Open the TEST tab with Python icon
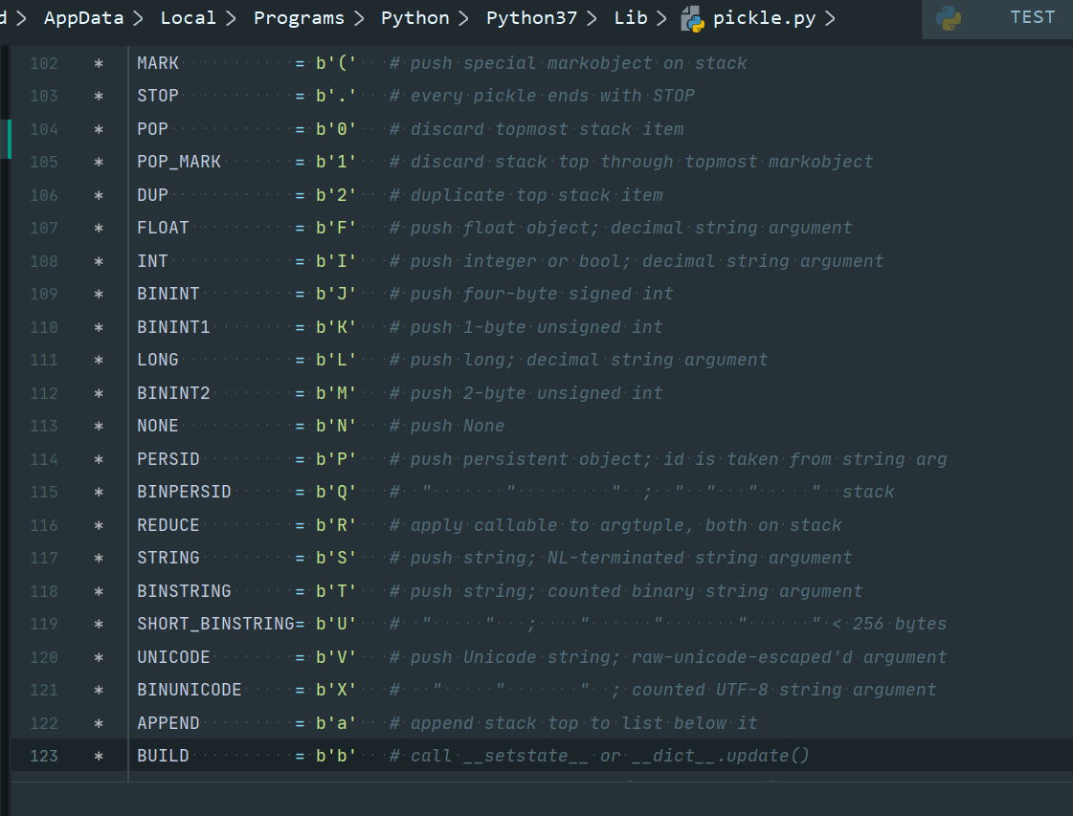The width and height of the screenshot is (1073, 816). [997, 18]
